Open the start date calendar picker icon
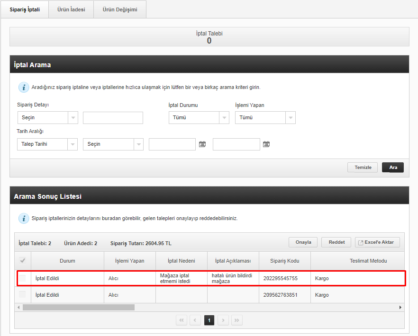The image size is (418, 336). [202, 144]
